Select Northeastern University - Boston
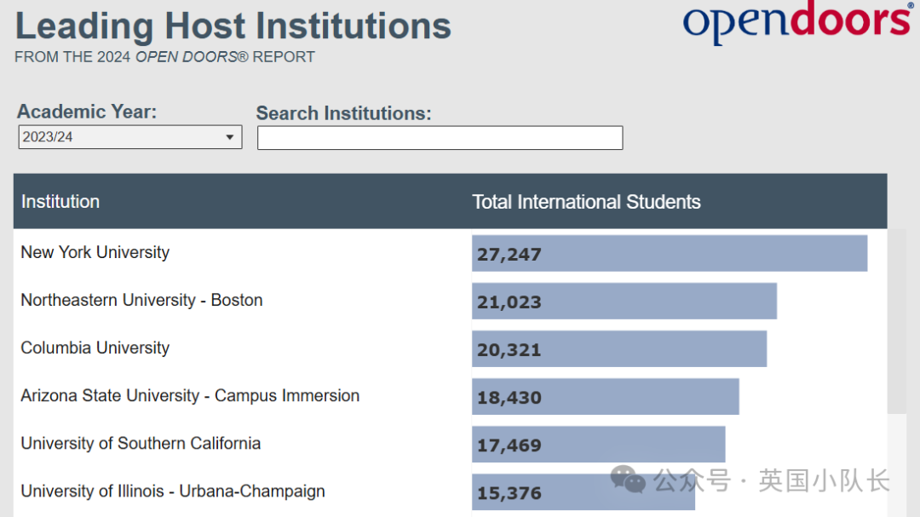The height and width of the screenshot is (517, 920). coord(141,300)
